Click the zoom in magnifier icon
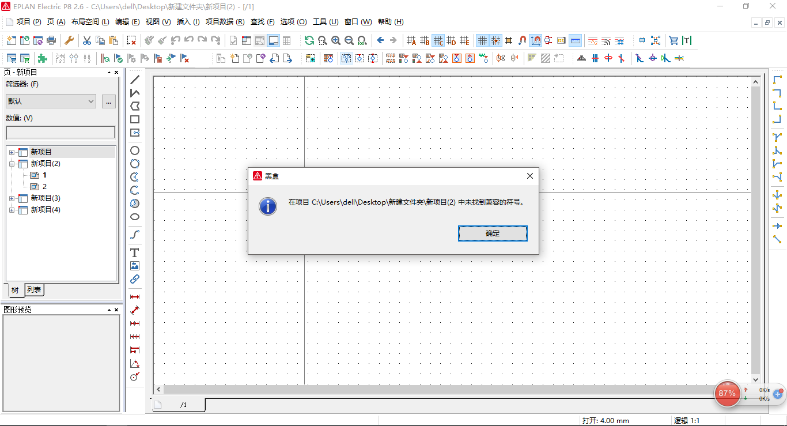Viewport: 787px width, 426px height. pyautogui.click(x=336, y=40)
